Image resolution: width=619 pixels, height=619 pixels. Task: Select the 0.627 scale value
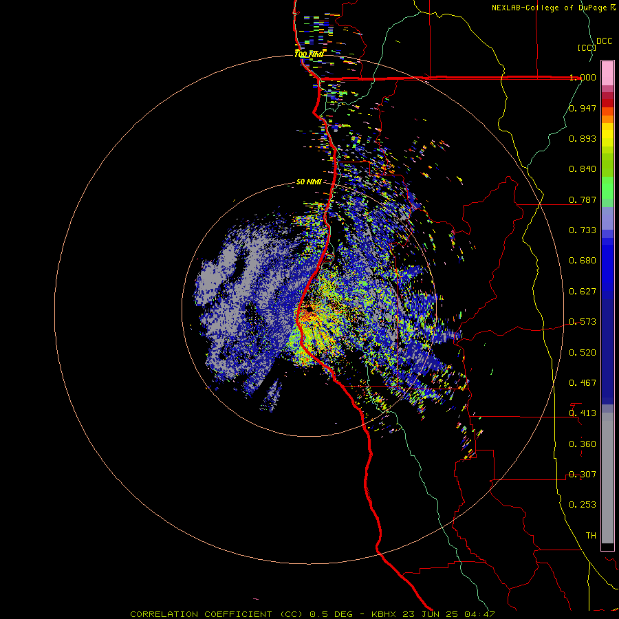click(583, 292)
